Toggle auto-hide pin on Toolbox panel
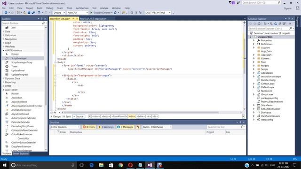301x169 pixels. (42, 19)
